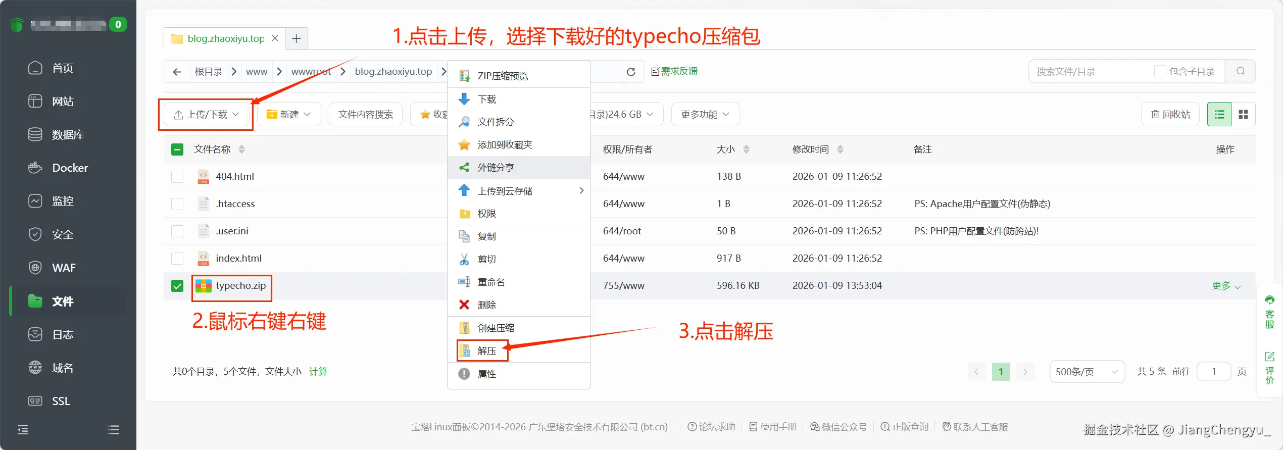
Task: Uncheck the typecho.zip row checkbox
Action: (x=177, y=286)
